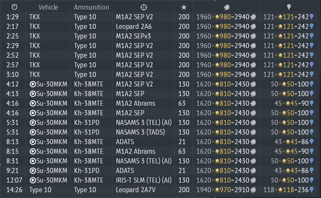
Task: Click the light bulb research points header icon
Action: 289,7
